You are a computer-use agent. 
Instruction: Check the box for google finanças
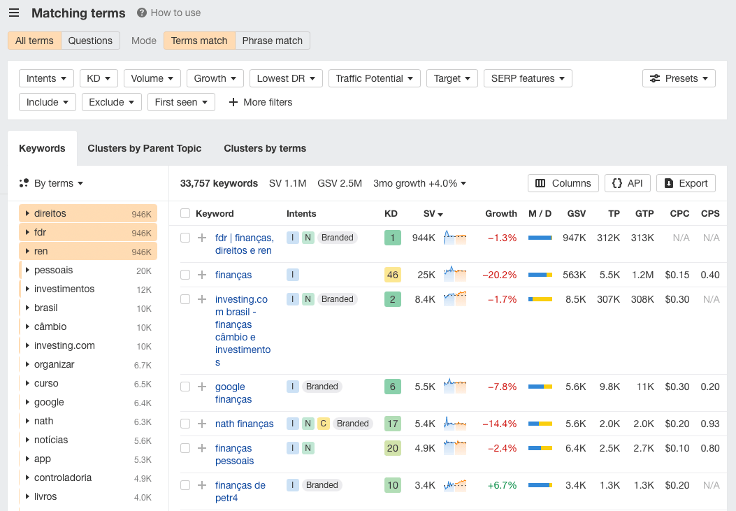185,387
